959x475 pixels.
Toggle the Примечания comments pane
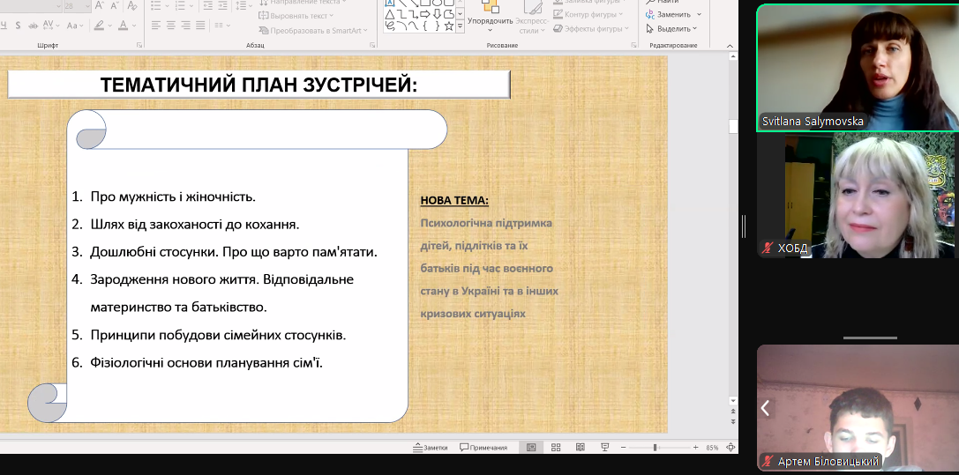pyautogui.click(x=483, y=448)
